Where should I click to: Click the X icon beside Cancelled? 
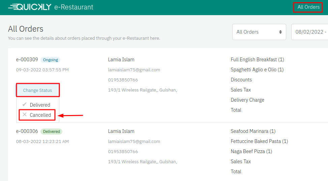click(x=25, y=115)
